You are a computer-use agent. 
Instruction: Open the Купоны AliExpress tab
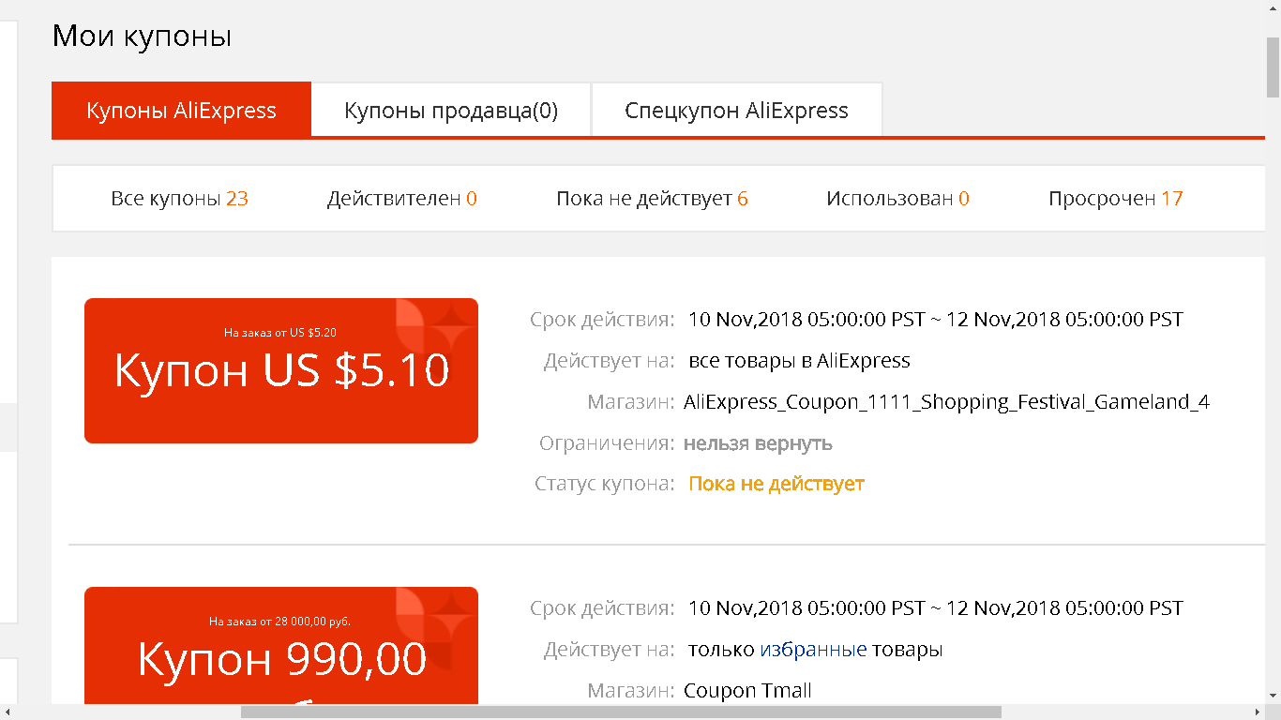(181, 110)
